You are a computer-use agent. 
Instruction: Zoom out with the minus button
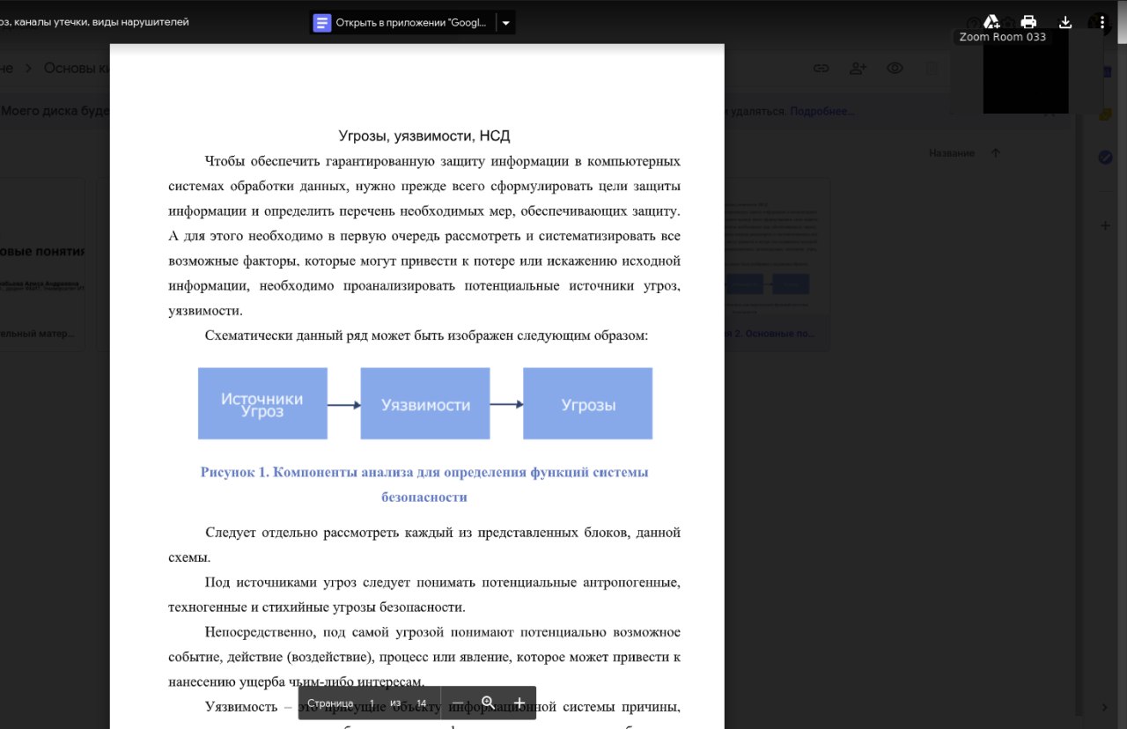tap(458, 703)
